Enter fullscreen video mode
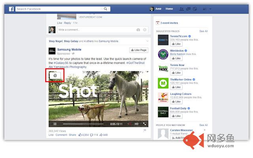The image size is (253, 158). 144,124
